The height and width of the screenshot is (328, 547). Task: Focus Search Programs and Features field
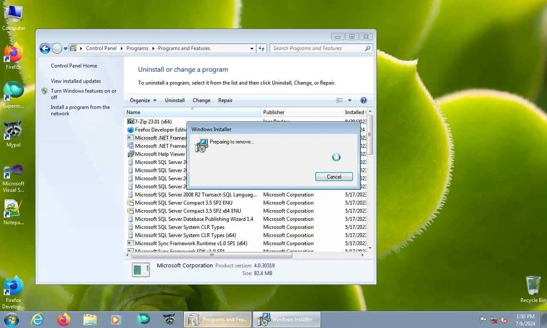coord(321,48)
